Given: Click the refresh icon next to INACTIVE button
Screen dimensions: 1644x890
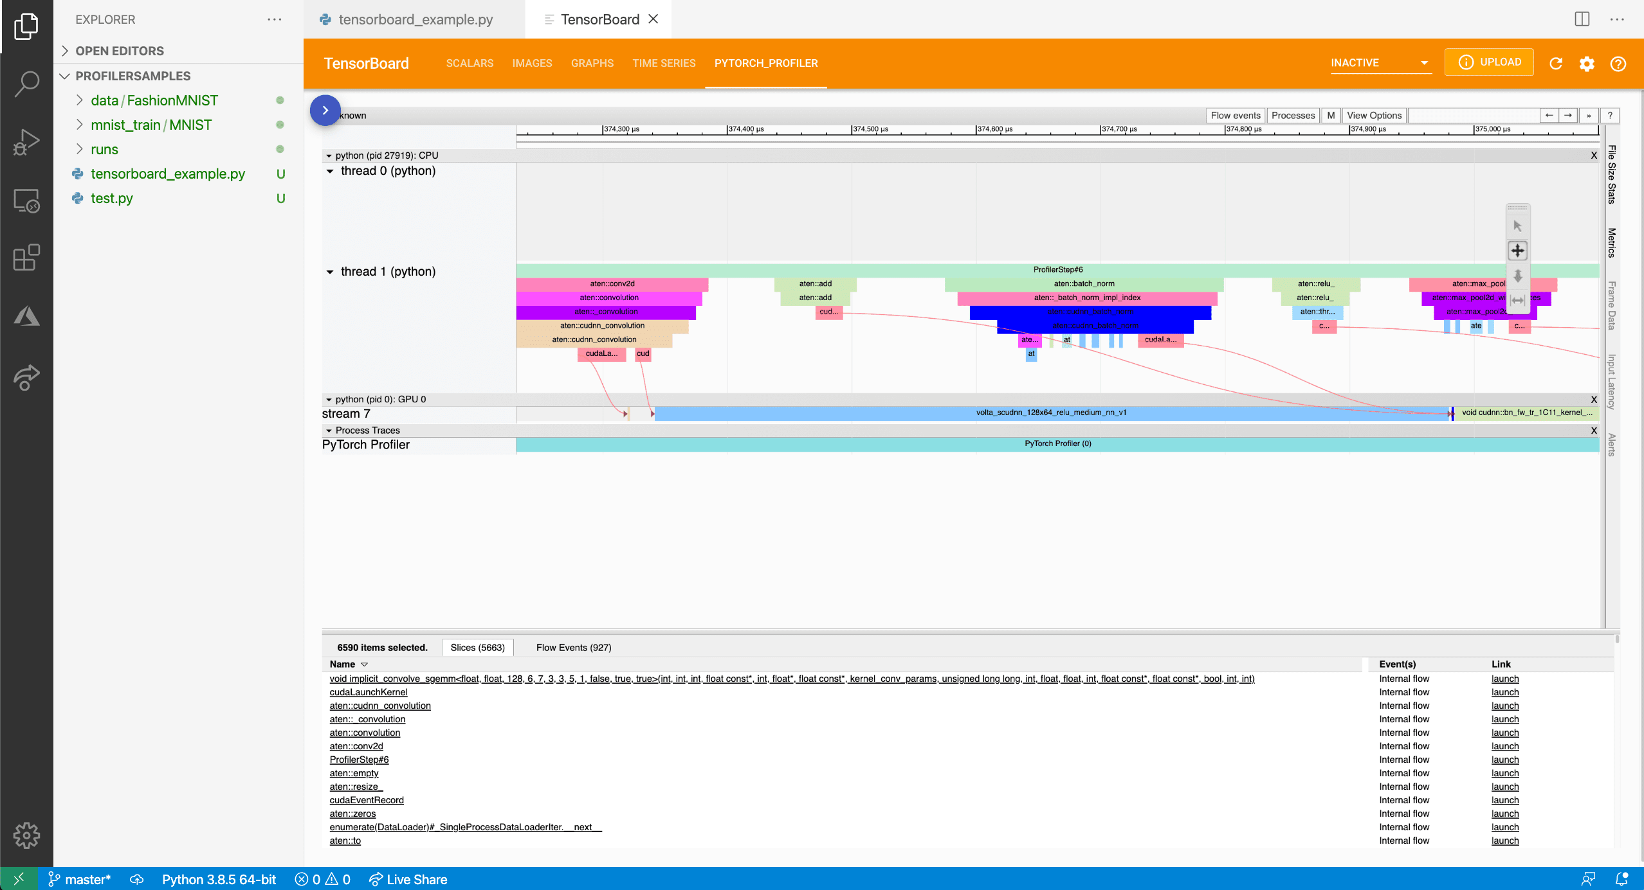Looking at the screenshot, I should tap(1555, 62).
